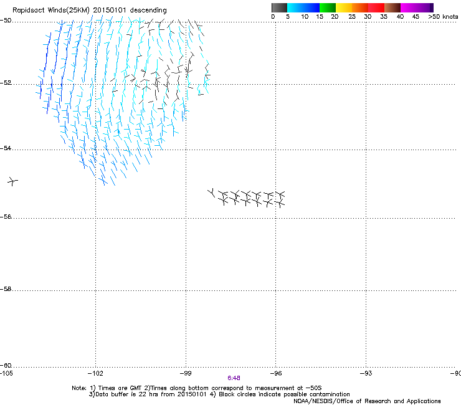Click the '-60' latitude axis label
The width and height of the screenshot is (461, 405).
click(6, 365)
